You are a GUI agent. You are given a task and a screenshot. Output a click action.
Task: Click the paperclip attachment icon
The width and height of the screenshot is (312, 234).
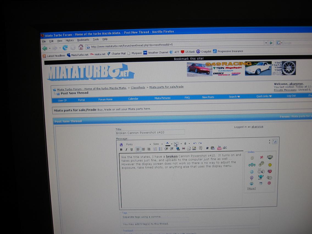click(185, 143)
